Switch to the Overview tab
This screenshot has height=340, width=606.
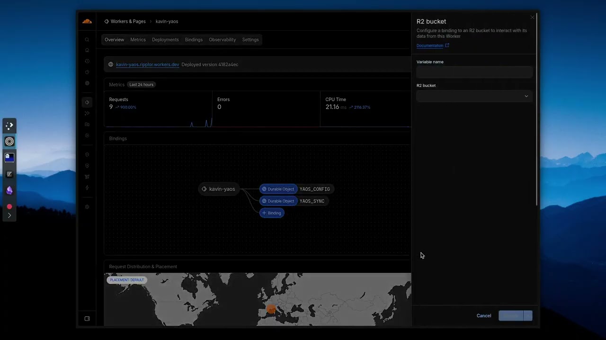pyautogui.click(x=114, y=40)
